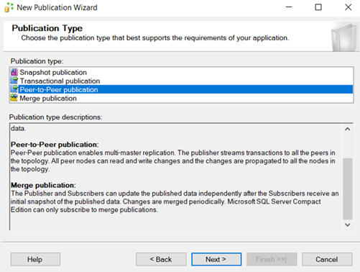Pick "Merge publication" from the list
Image resolution: width=360 pixels, height=272 pixels.
(x=181, y=98)
